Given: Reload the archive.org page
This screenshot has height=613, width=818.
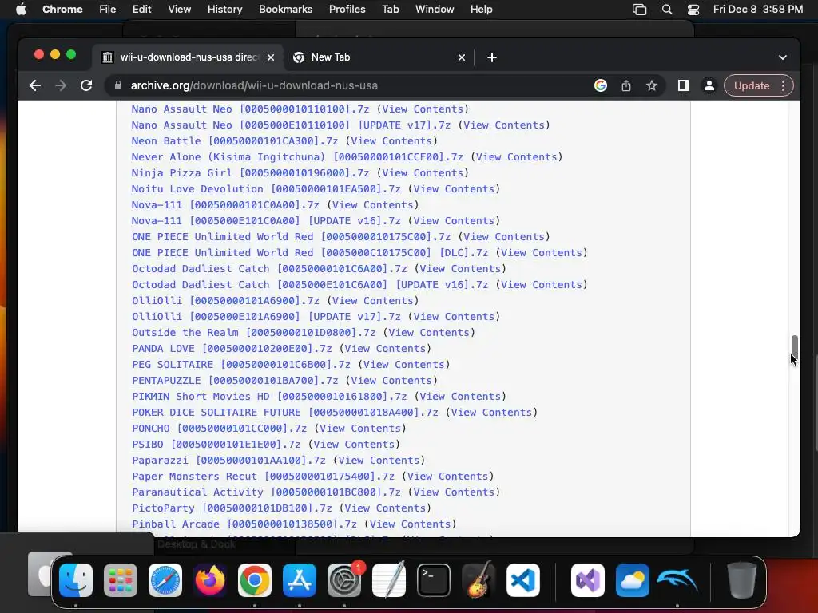Looking at the screenshot, I should pos(86,85).
